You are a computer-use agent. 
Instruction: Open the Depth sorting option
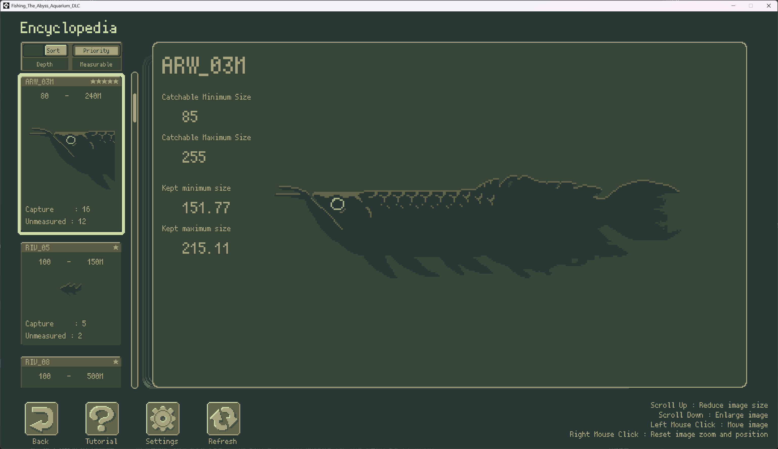click(x=45, y=64)
